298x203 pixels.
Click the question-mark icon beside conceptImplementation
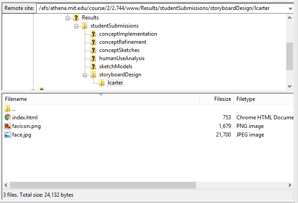[93, 34]
